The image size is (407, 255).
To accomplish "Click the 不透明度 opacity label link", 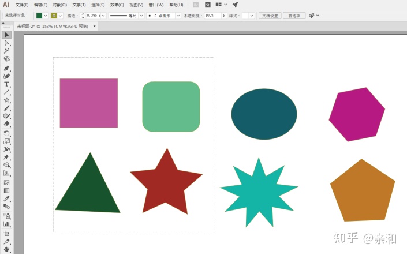I will point(193,16).
